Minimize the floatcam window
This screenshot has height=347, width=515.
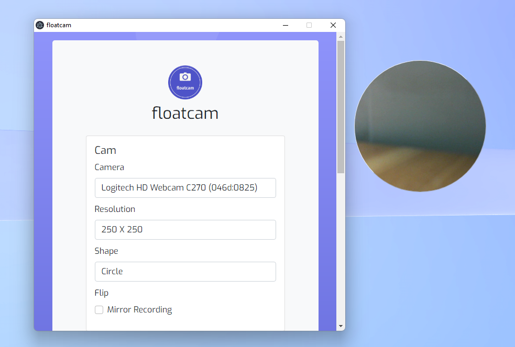[285, 25]
